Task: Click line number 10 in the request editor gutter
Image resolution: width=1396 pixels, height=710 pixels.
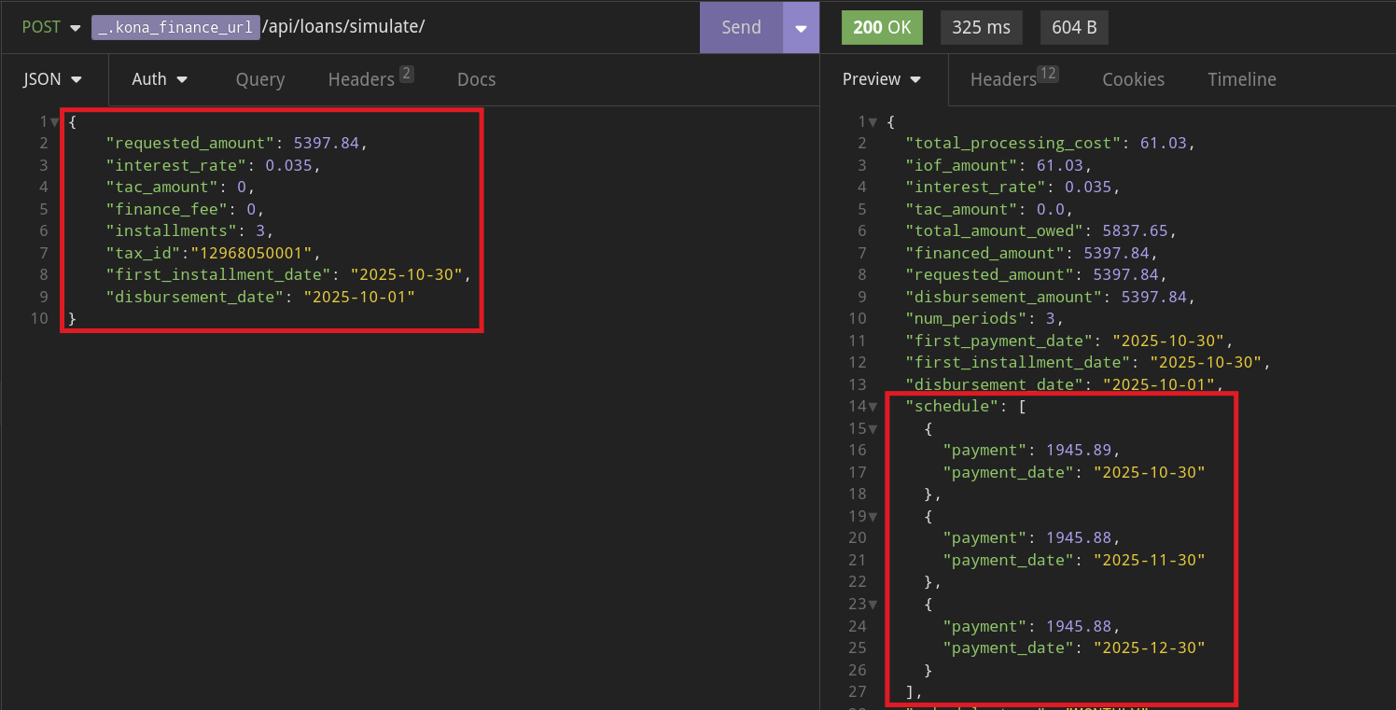Action: click(x=38, y=318)
